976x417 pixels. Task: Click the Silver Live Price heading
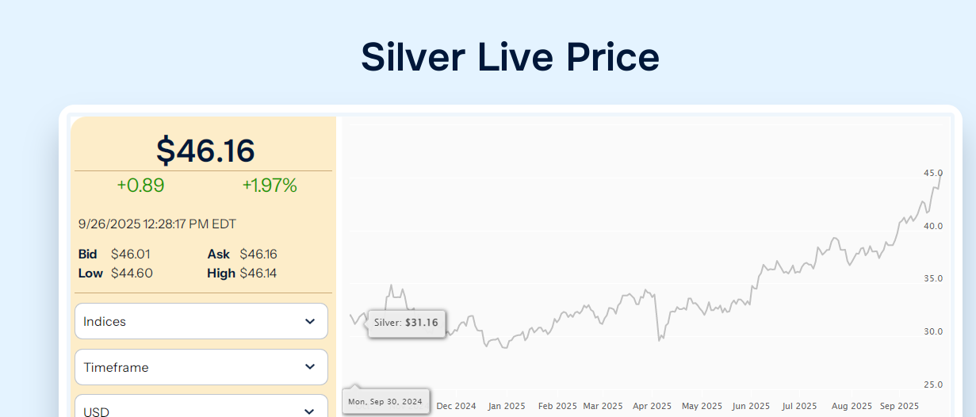click(510, 57)
